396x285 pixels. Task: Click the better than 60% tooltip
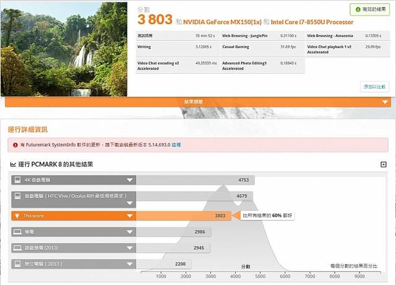tap(267, 216)
